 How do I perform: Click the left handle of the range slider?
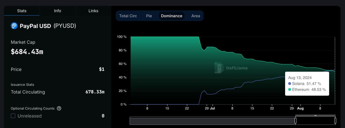click(x=295, y=120)
